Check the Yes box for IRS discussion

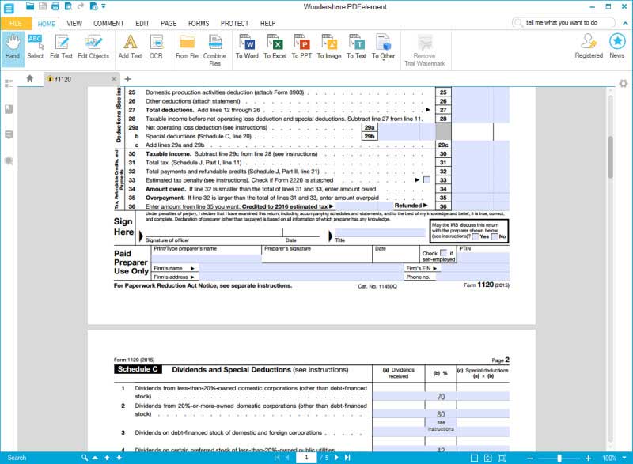coord(476,236)
